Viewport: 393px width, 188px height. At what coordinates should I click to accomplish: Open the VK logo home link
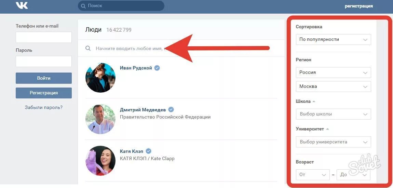tap(22, 5)
